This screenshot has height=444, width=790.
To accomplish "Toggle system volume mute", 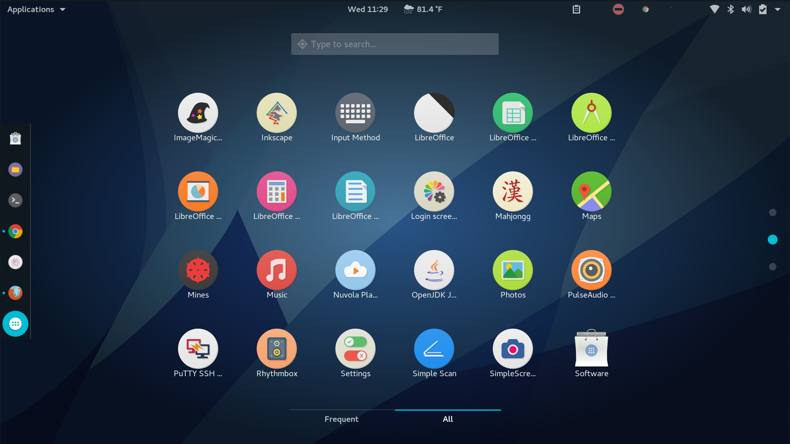I will 746,9.
